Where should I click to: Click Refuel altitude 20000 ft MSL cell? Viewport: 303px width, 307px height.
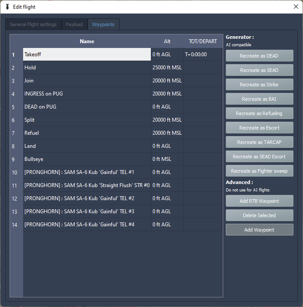point(167,133)
